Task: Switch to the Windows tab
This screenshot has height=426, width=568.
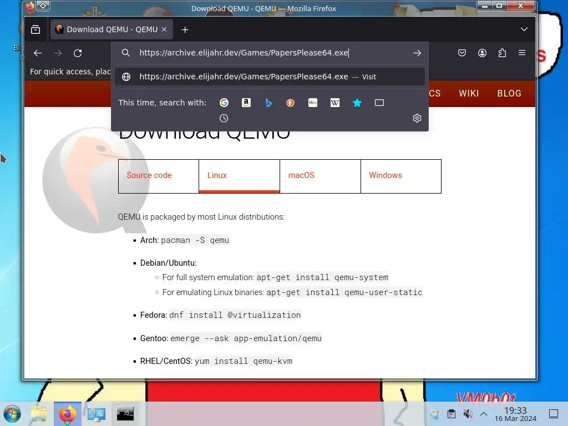Action: click(x=401, y=176)
